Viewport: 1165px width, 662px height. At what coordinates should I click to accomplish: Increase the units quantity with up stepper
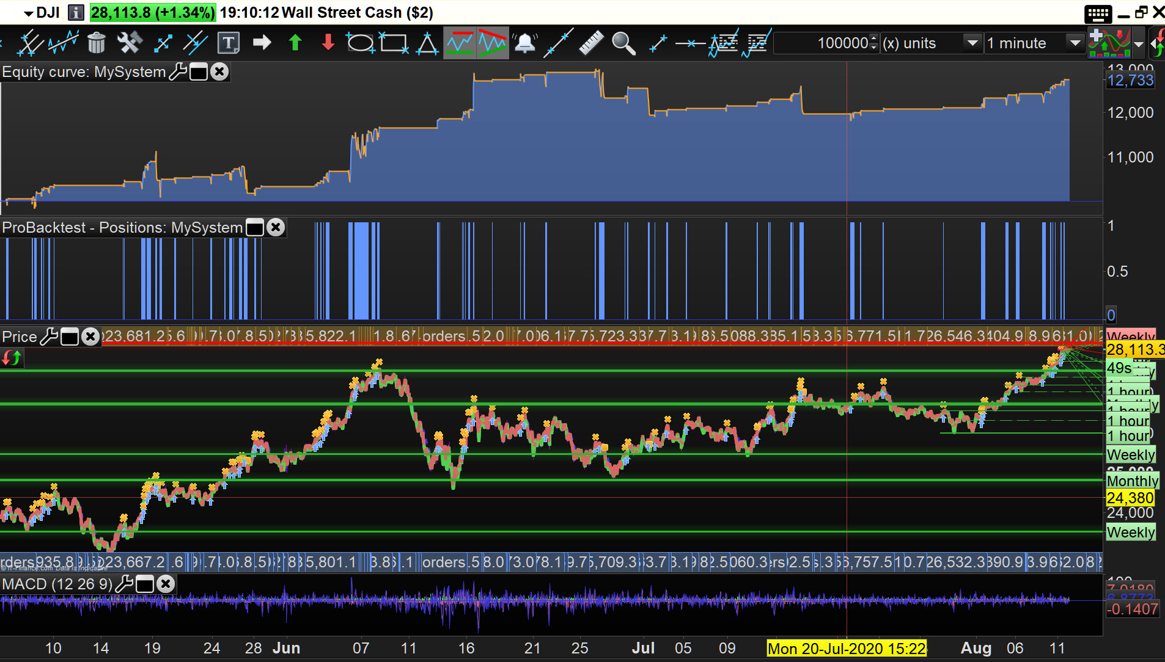coord(874,38)
